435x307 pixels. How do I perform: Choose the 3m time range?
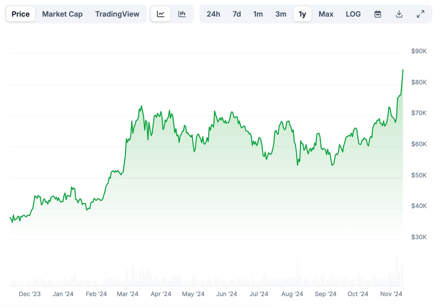[x=281, y=14]
